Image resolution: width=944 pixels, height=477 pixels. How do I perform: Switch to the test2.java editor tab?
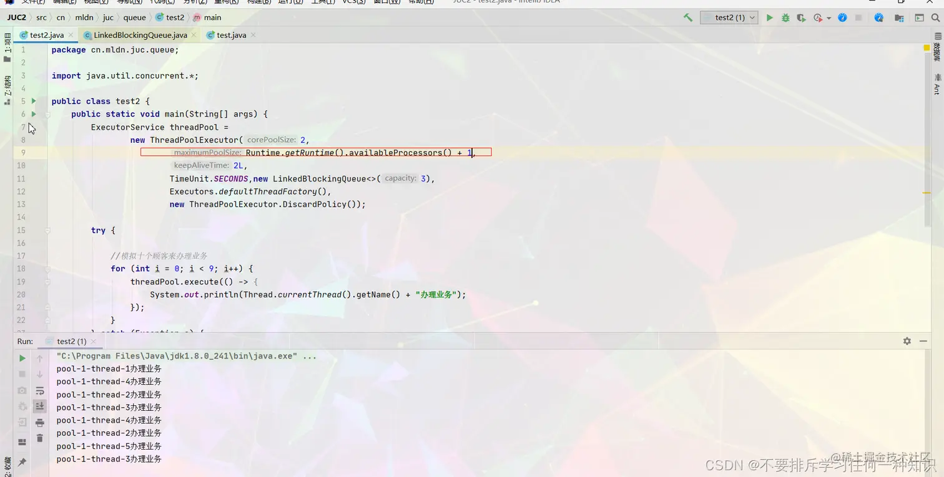46,35
